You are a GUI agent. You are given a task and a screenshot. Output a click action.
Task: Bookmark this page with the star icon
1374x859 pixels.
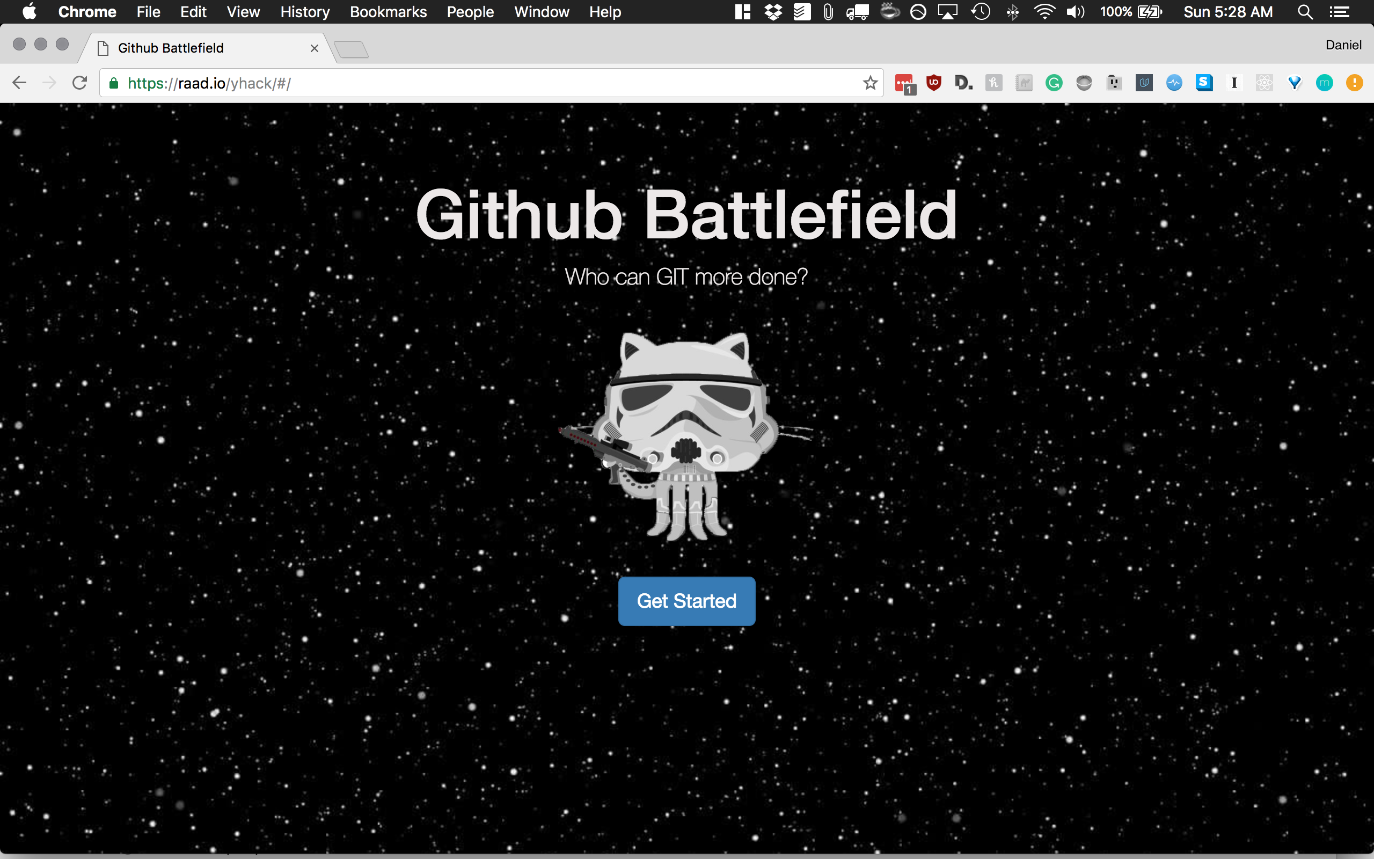pyautogui.click(x=870, y=83)
